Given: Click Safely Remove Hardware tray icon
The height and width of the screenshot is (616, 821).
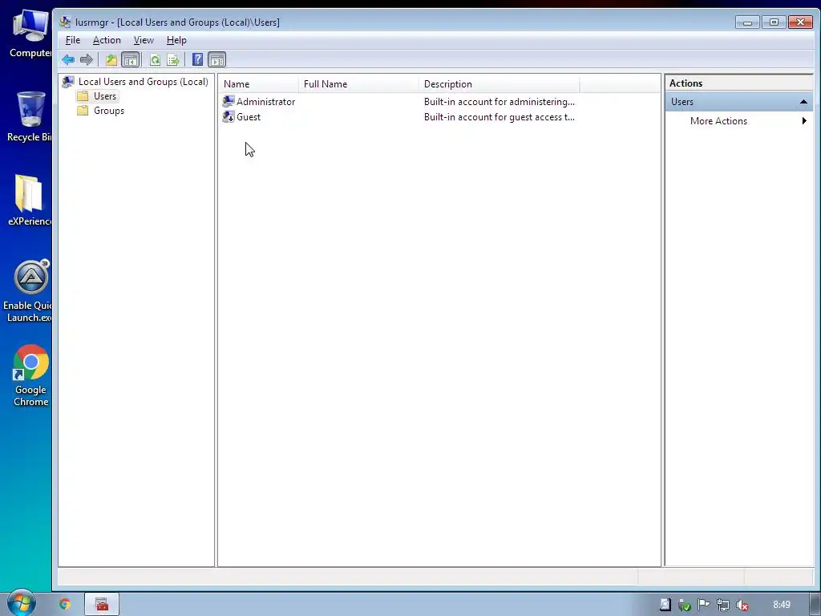Looking at the screenshot, I should (684, 605).
